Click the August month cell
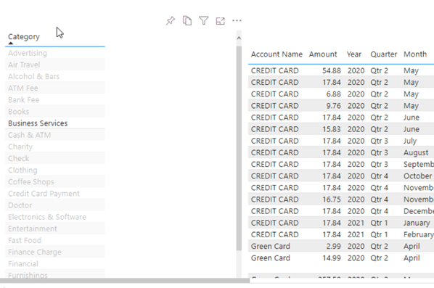This screenshot has width=434, height=288. tap(416, 153)
